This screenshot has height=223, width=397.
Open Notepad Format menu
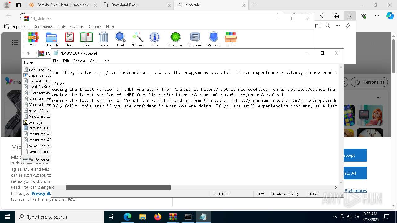pyautogui.click(x=79, y=61)
